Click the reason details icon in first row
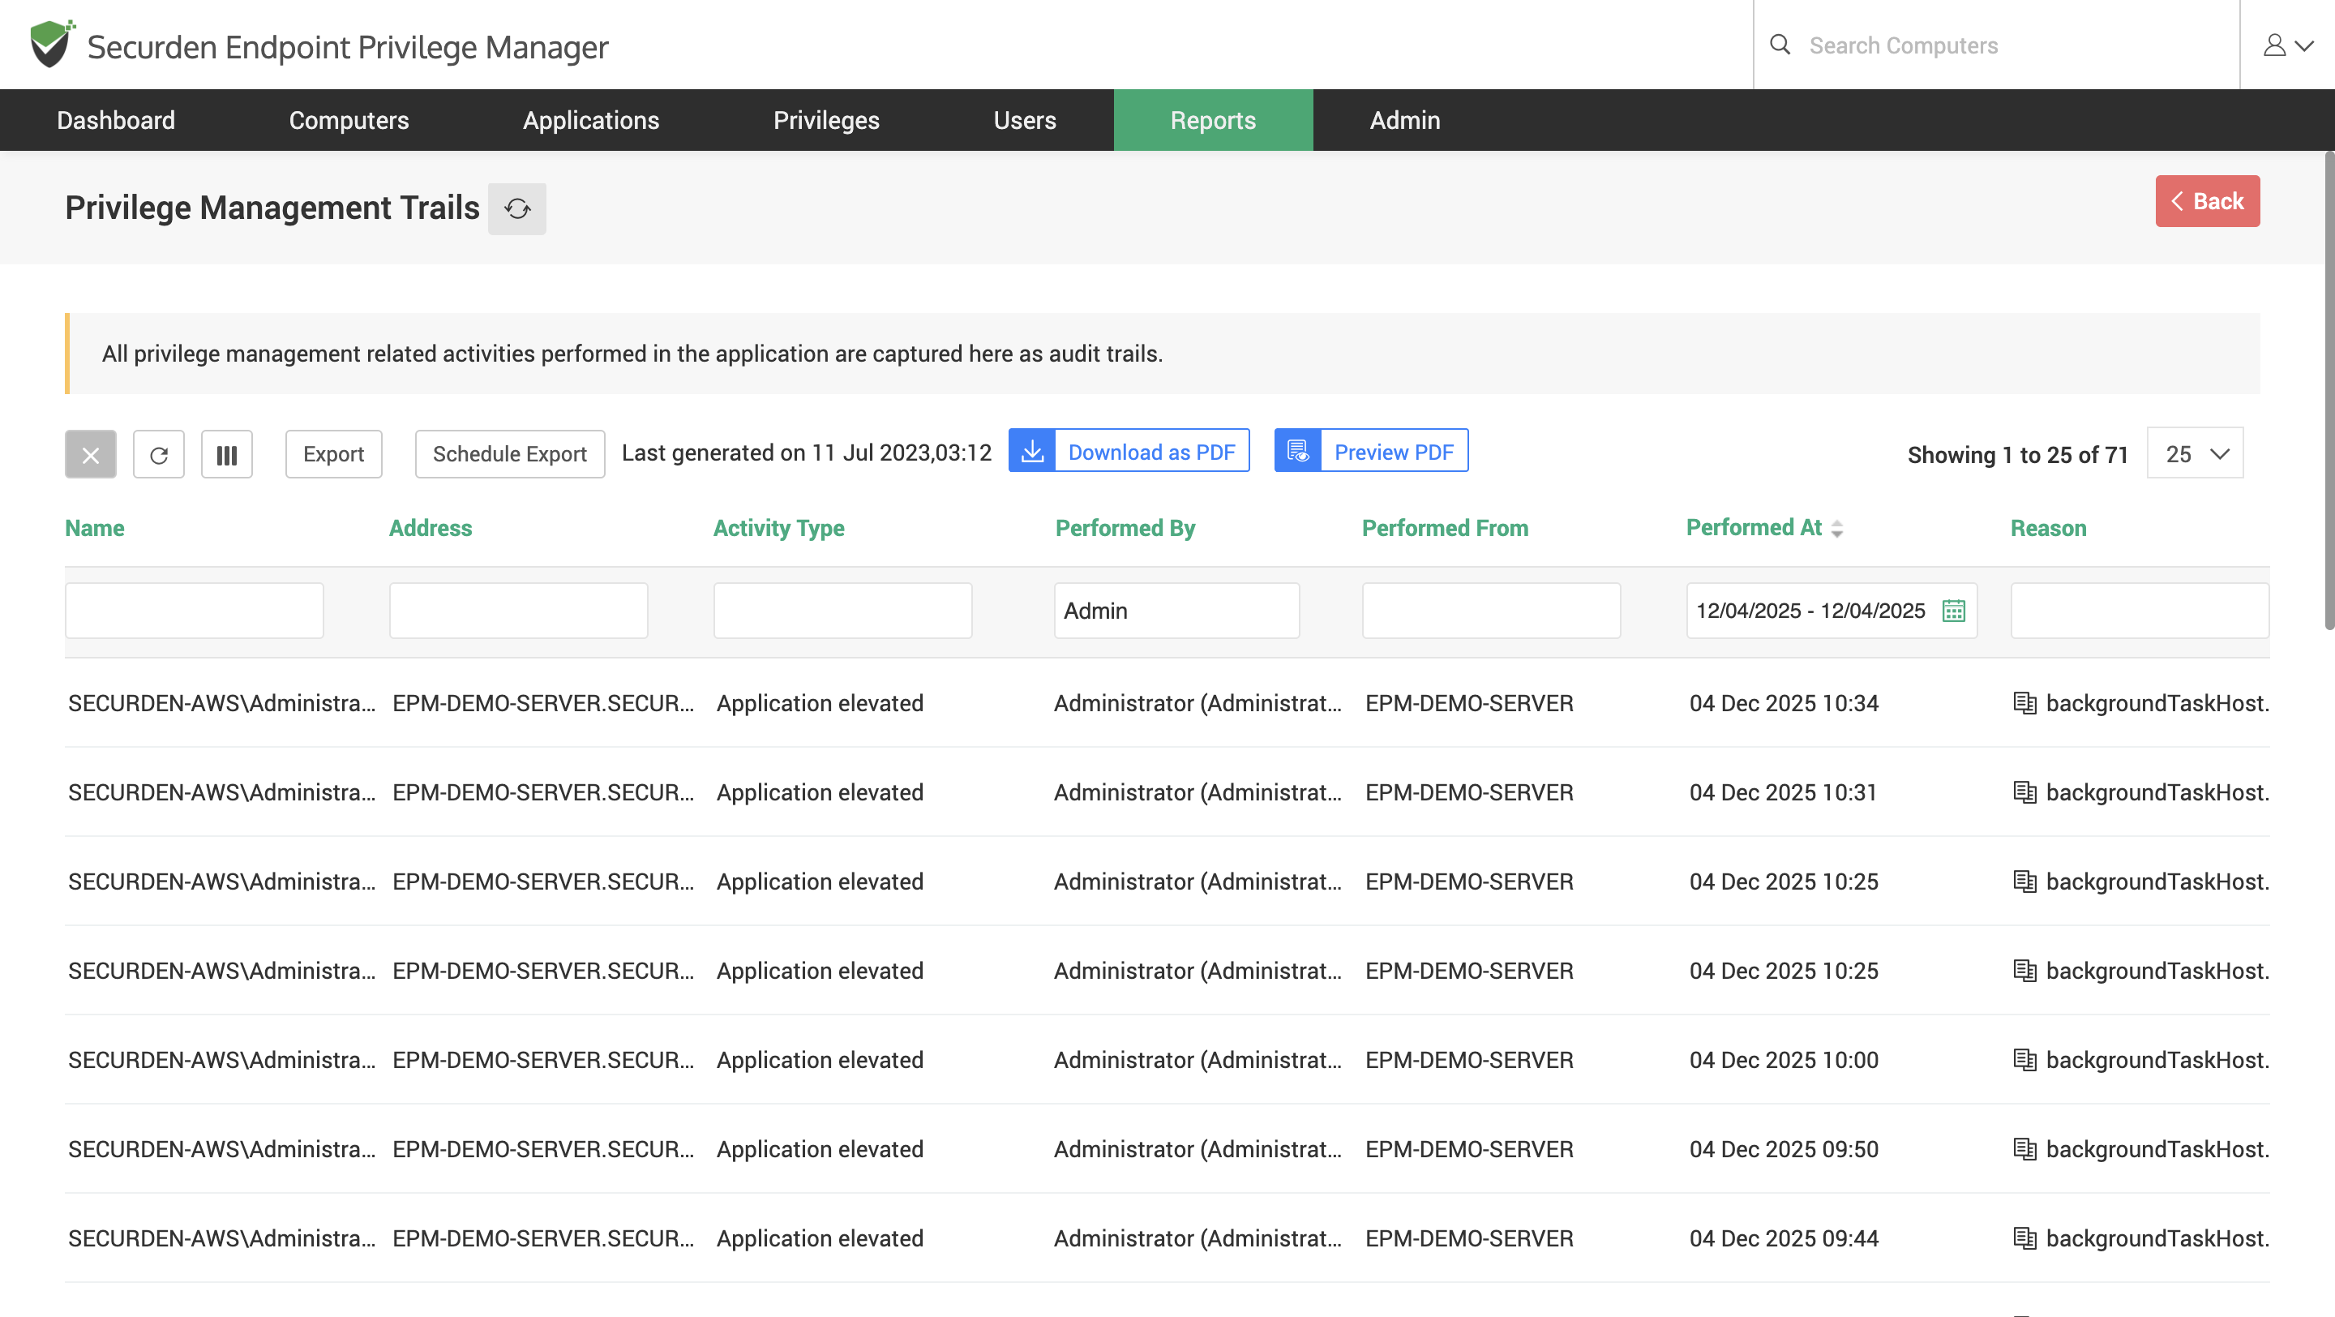2335x1317 pixels. point(2024,703)
